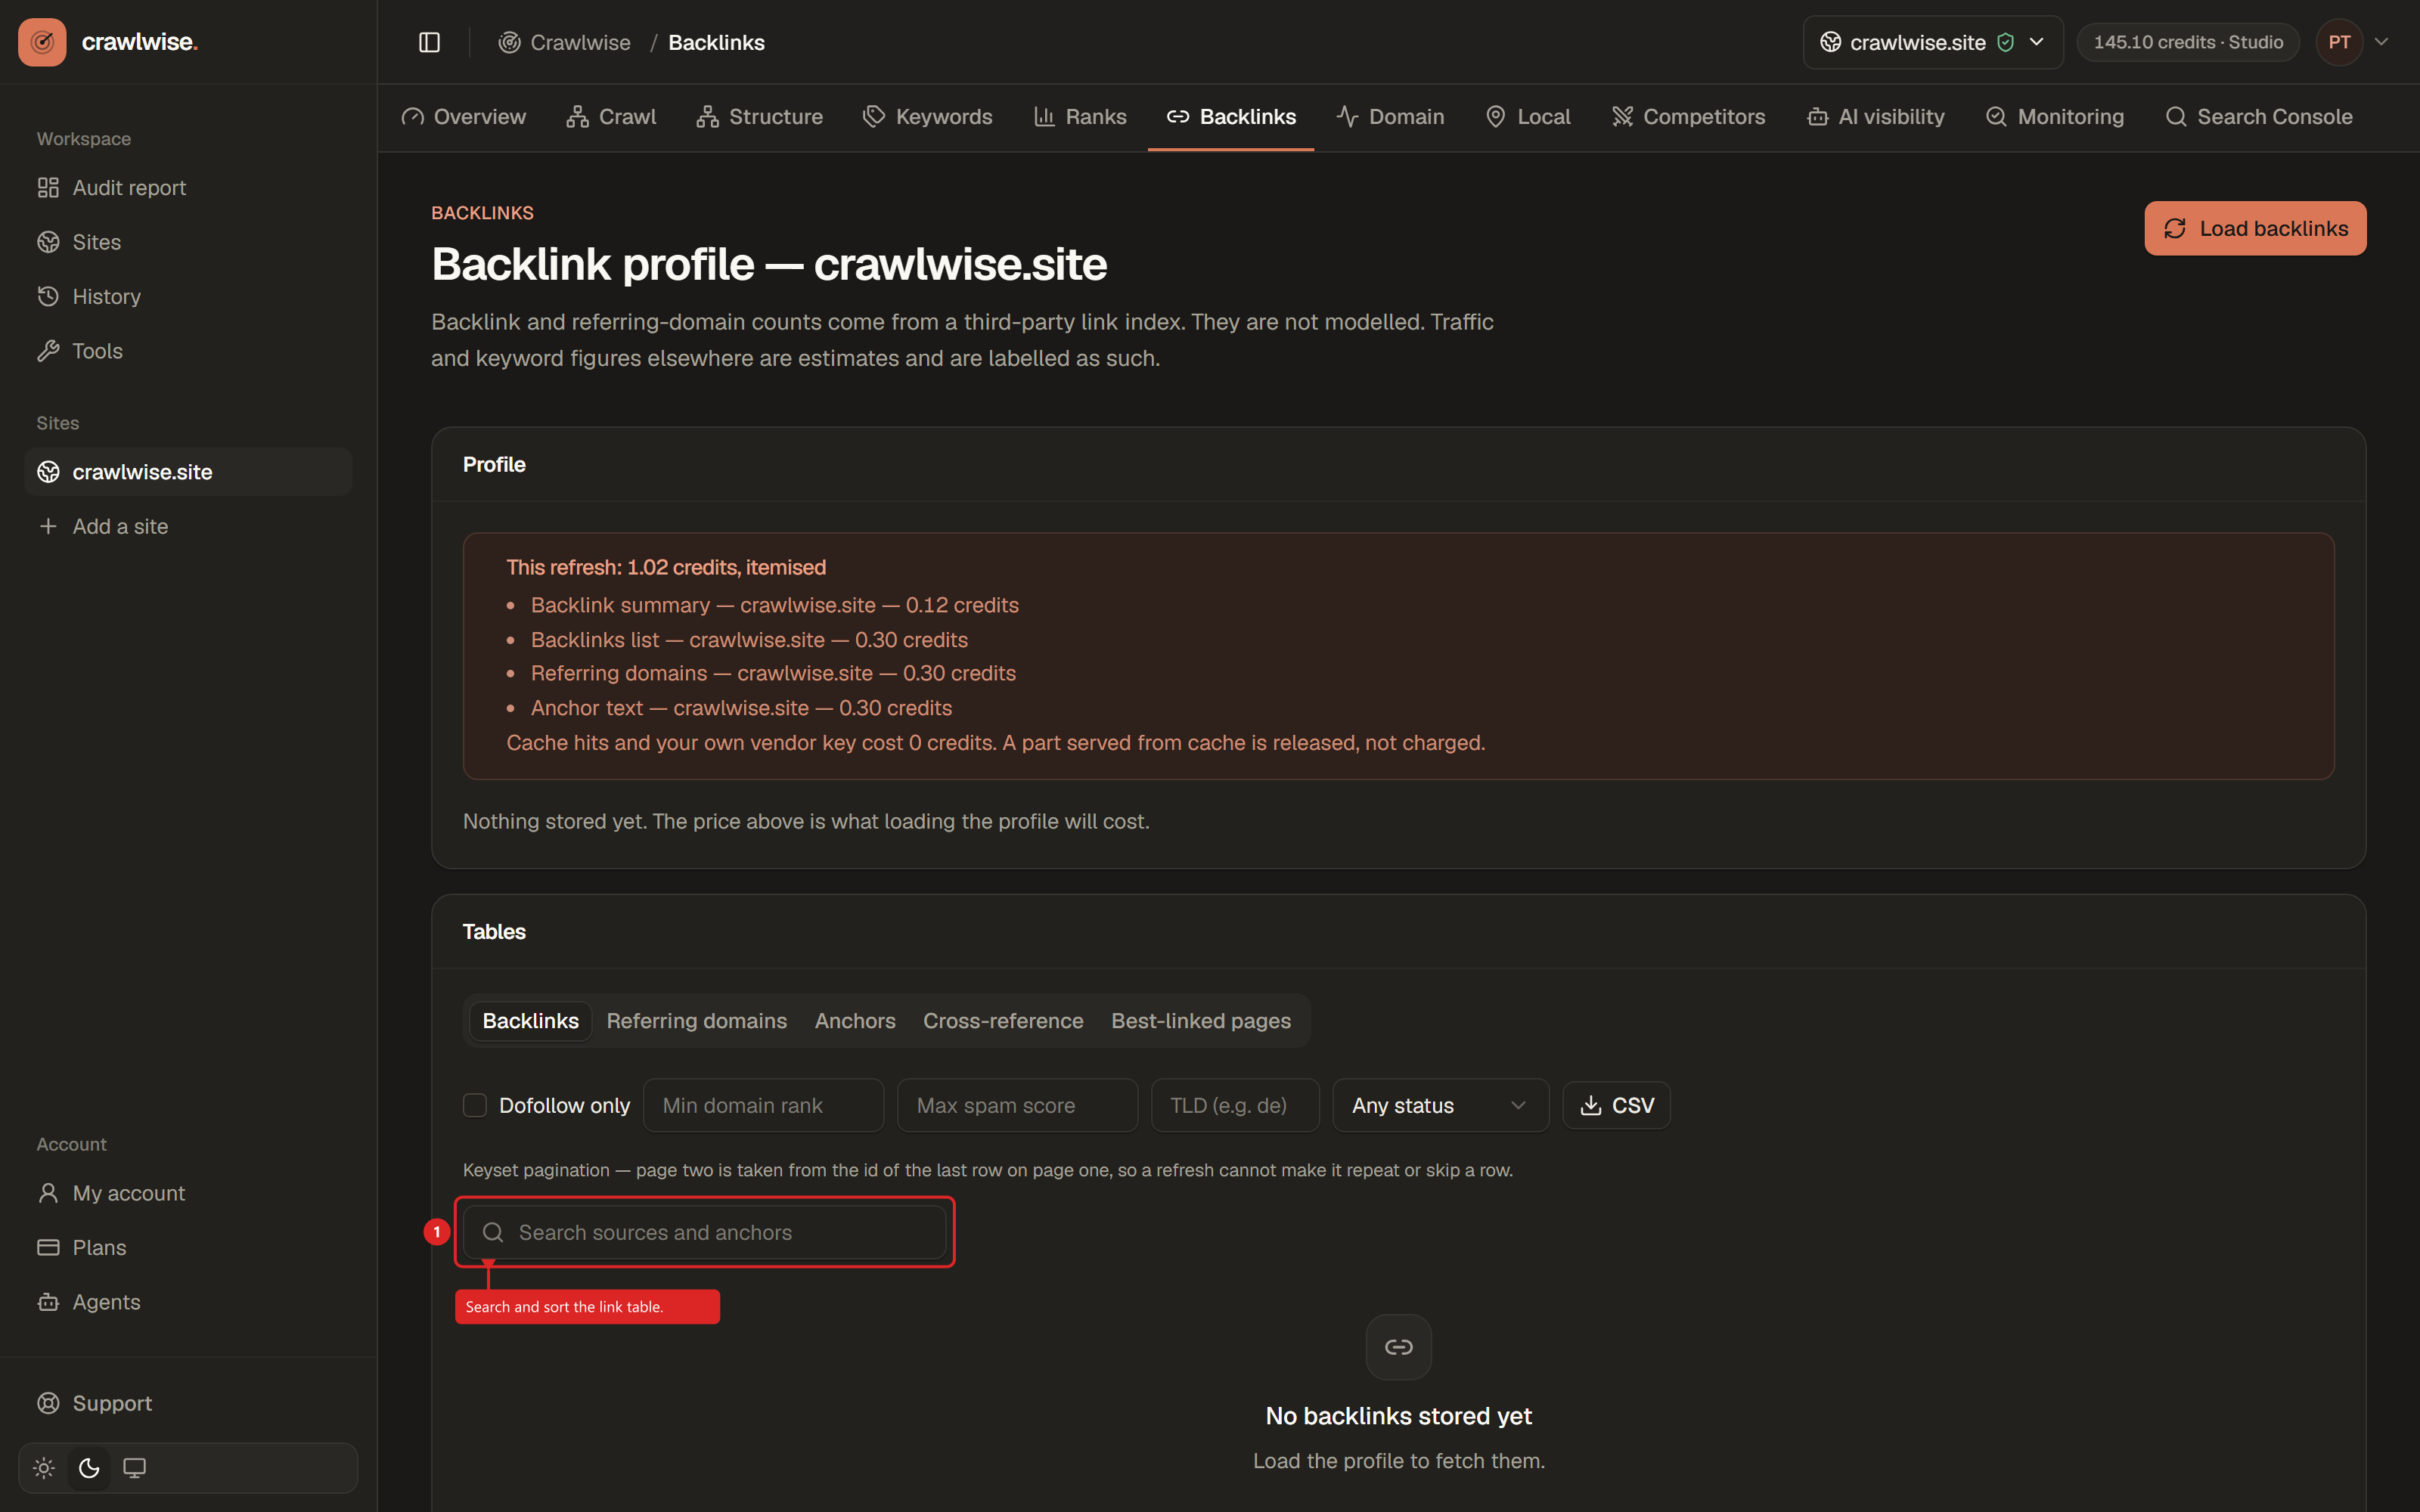Switch to light theme sun icon

coord(44,1468)
